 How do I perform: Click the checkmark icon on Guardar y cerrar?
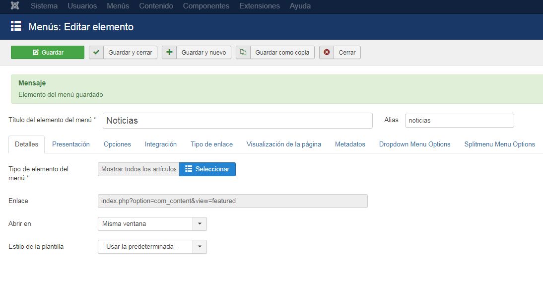click(96, 52)
